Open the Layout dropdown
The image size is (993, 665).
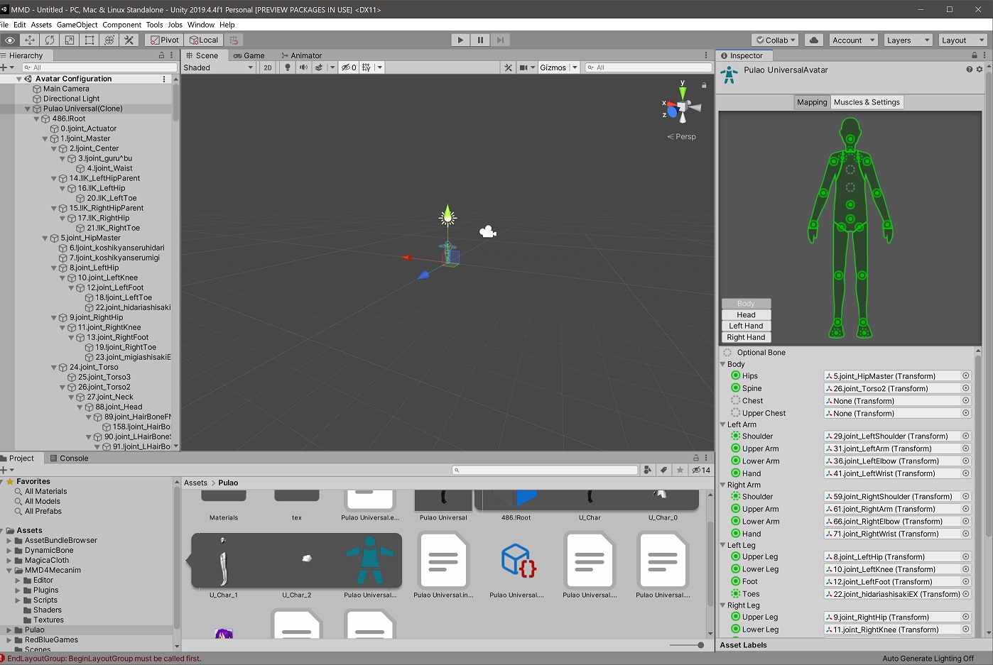(x=962, y=40)
